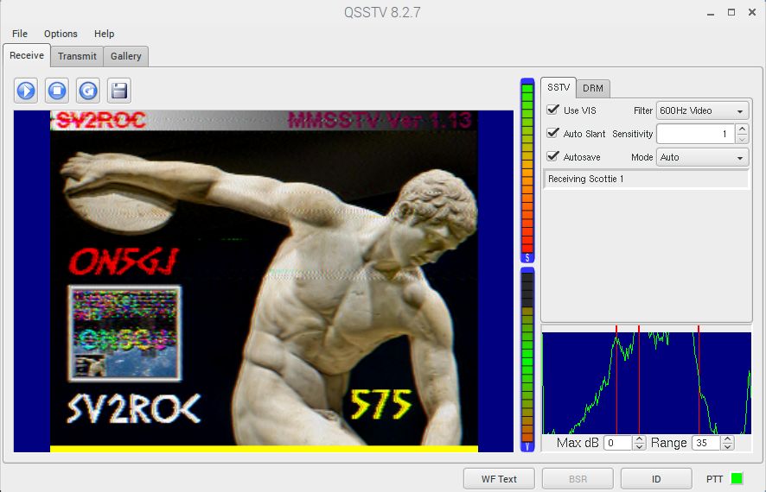766x492 pixels.
Task: Click the S signal level meter
Action: [x=527, y=171]
